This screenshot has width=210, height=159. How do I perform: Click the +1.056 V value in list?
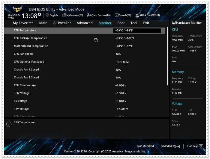pos(121,85)
